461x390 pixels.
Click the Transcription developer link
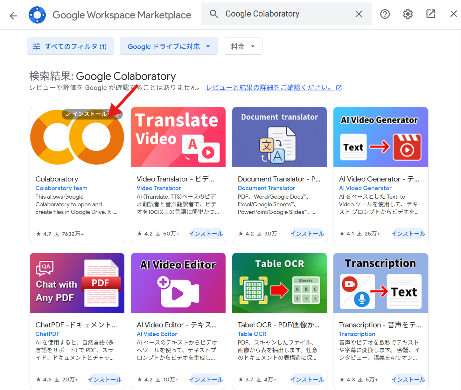point(357,334)
